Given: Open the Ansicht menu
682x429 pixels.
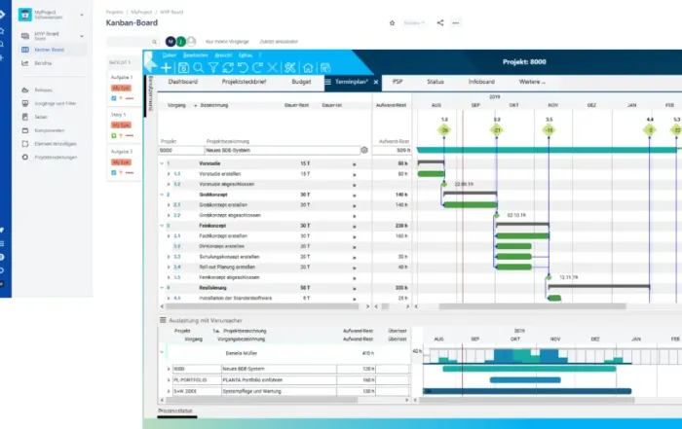Looking at the screenshot, I should (x=223, y=55).
